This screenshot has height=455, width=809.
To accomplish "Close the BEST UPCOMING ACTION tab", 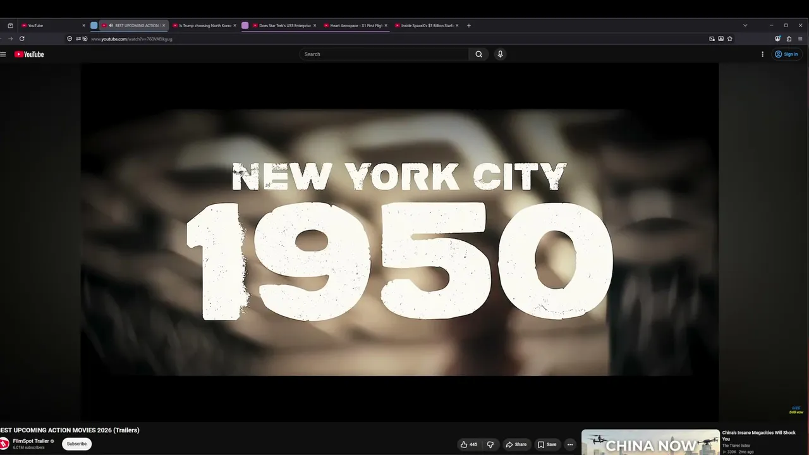I will 163,25.
